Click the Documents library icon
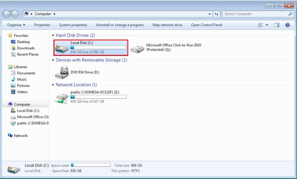Screen dimensions: 297x179 (13, 73)
